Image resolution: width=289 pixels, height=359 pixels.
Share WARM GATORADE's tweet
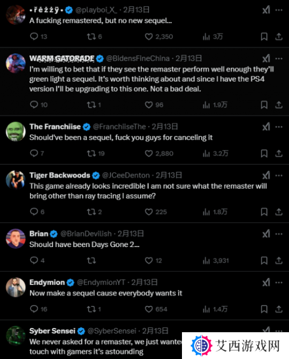(278, 104)
